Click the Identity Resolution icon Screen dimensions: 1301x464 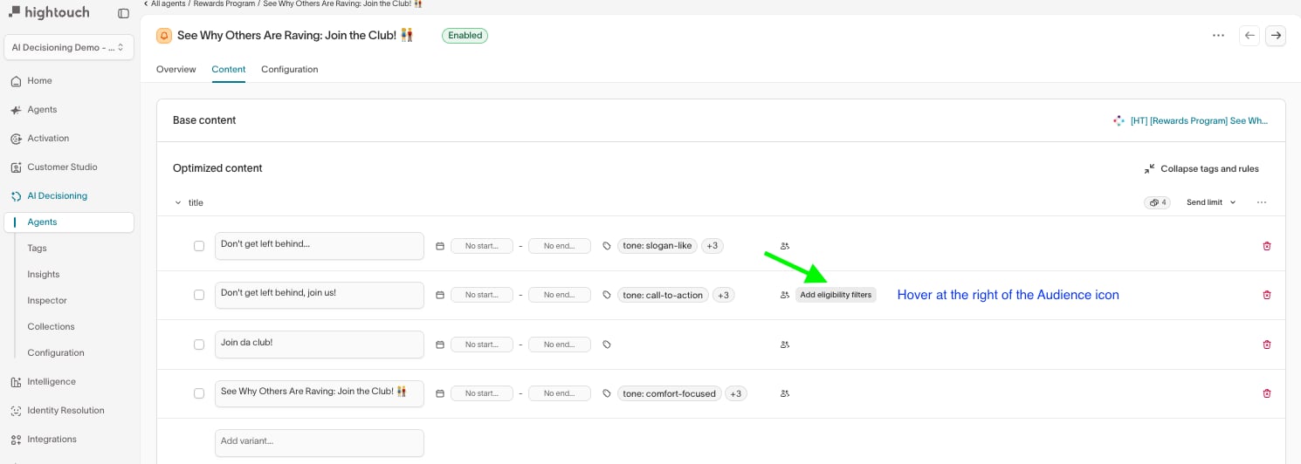click(16, 411)
